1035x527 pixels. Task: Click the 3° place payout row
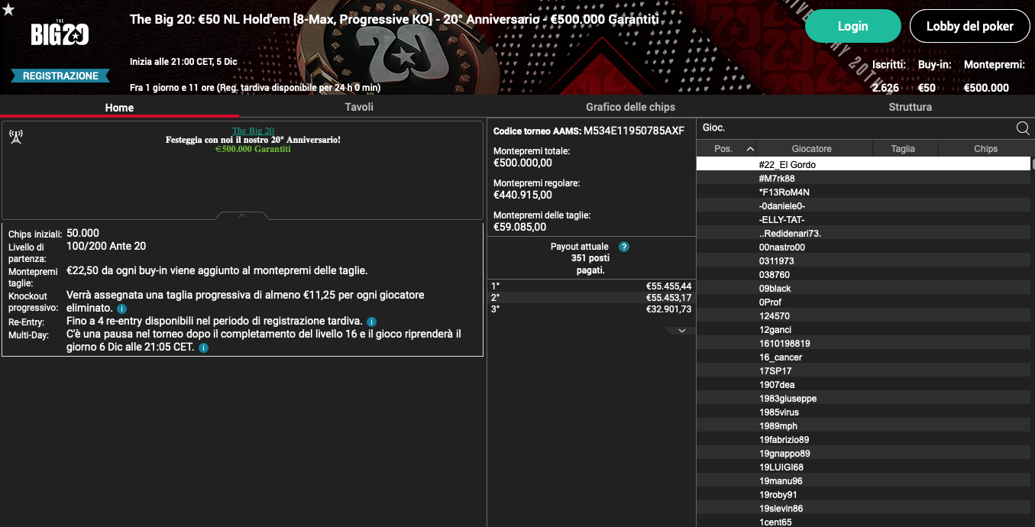coord(591,309)
